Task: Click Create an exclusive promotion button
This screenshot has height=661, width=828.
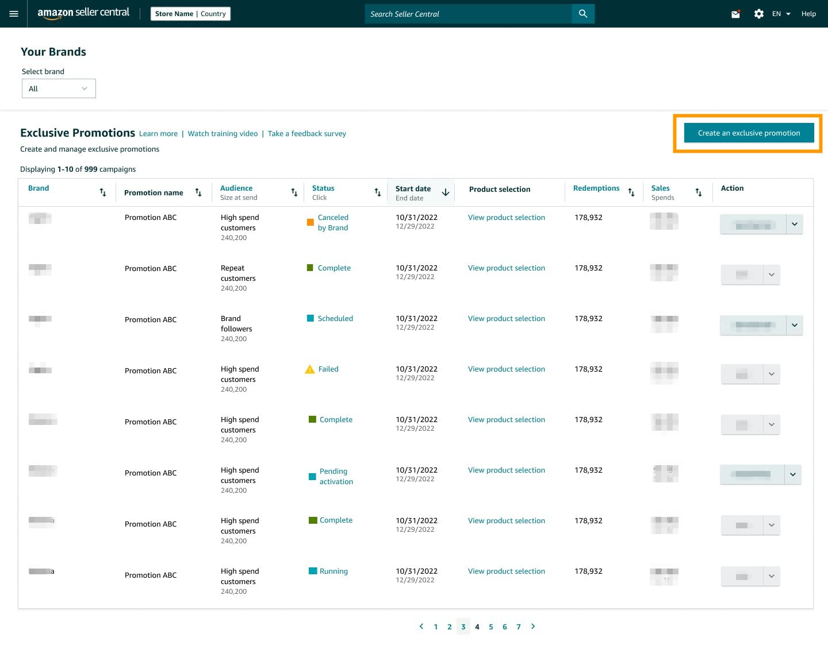Action: (749, 133)
